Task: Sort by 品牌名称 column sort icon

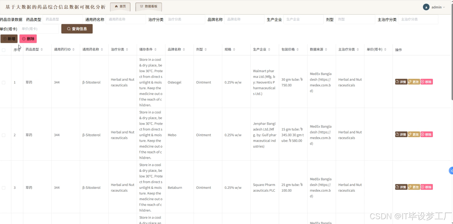Action: (x=184, y=49)
